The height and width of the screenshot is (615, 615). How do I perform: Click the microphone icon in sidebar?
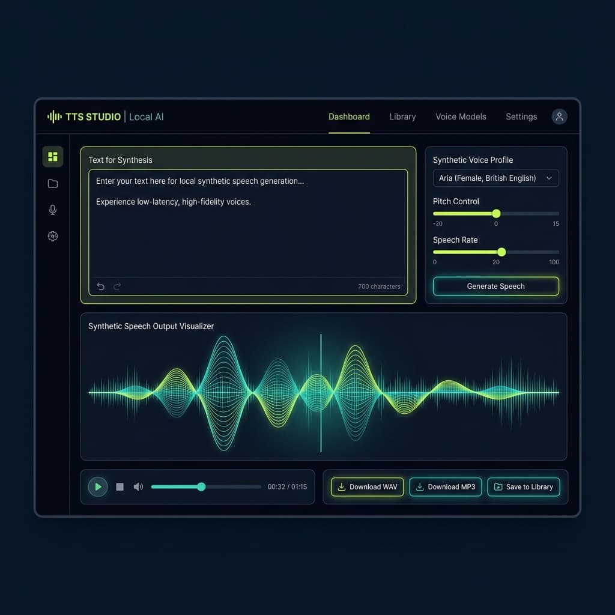[x=53, y=210]
